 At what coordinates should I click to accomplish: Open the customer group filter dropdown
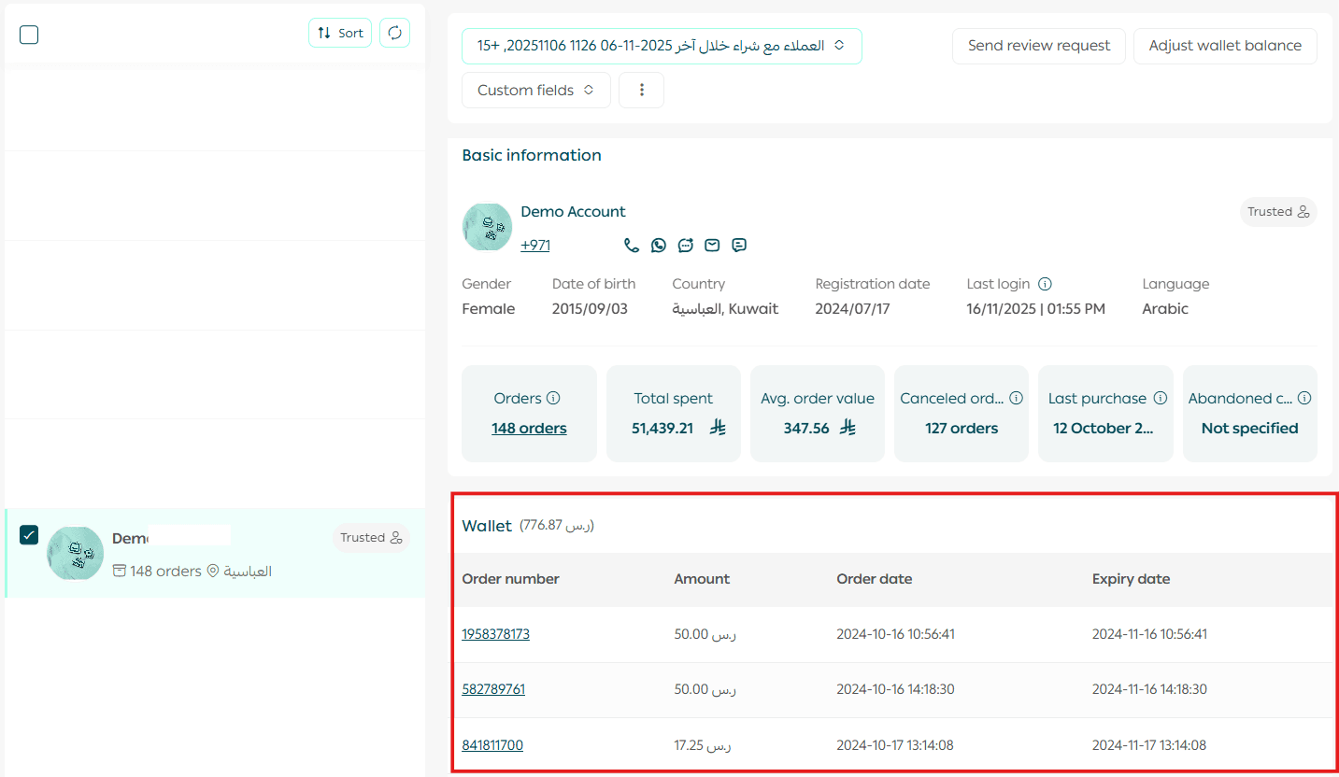pos(661,46)
